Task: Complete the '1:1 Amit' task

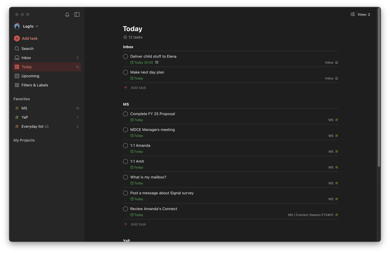Action: tap(126, 161)
